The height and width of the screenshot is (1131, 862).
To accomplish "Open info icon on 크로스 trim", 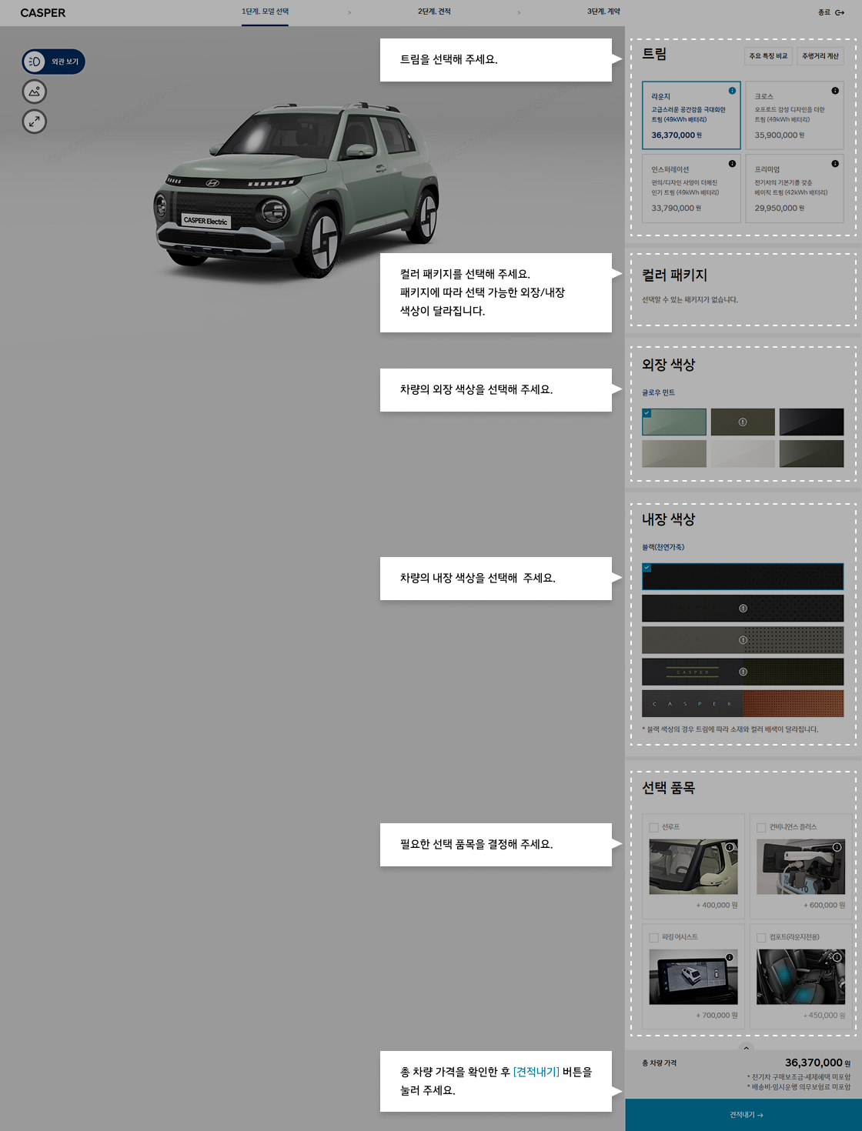I will (835, 91).
